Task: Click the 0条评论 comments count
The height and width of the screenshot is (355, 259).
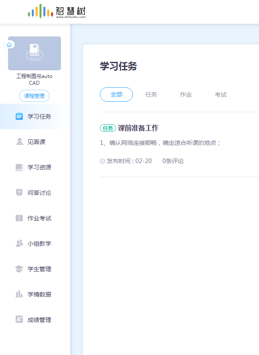Action: point(173,161)
